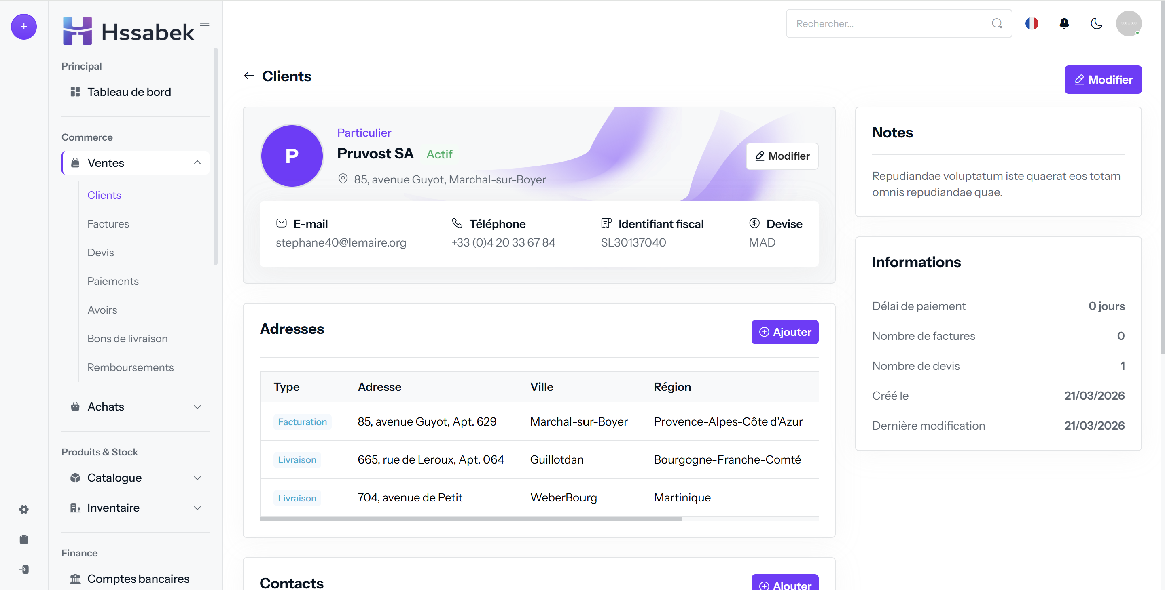The height and width of the screenshot is (590, 1165).
Task: Click the purple P client avatar
Action: (292, 156)
